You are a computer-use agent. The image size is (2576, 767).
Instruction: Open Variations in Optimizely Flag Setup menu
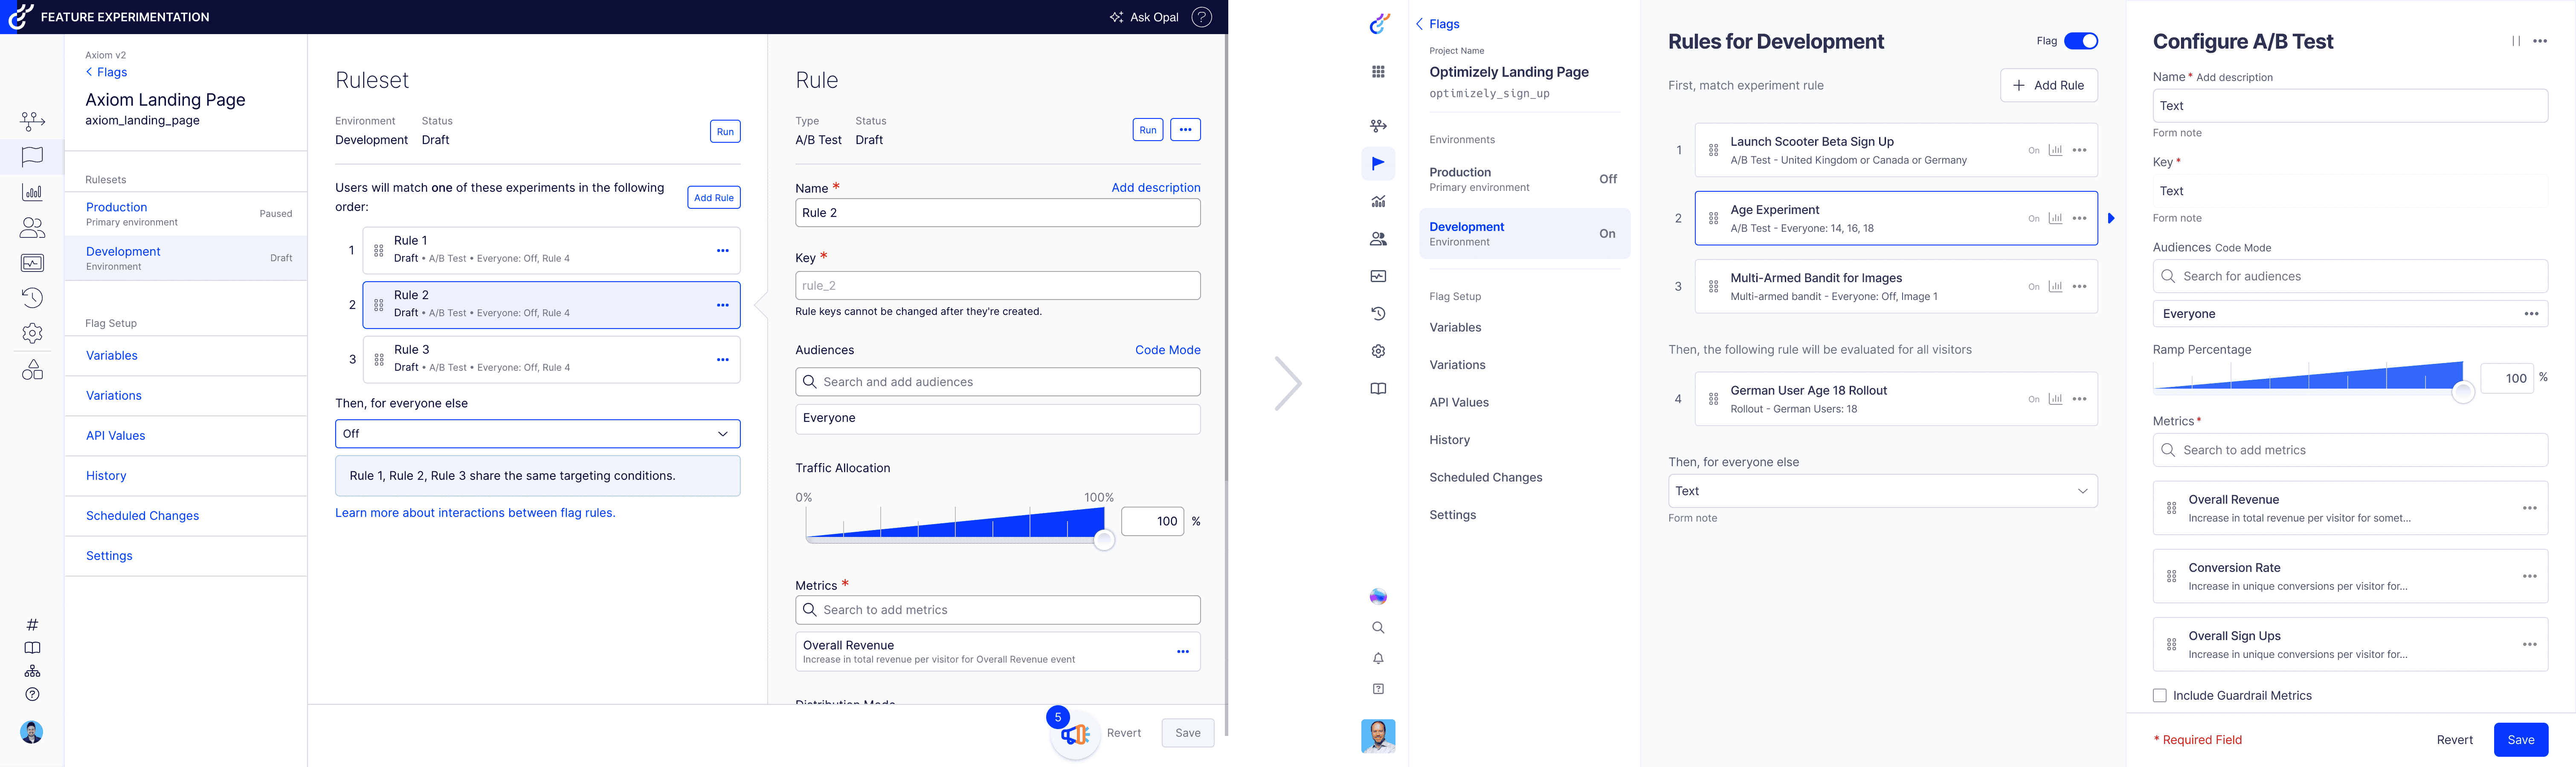(x=1457, y=366)
